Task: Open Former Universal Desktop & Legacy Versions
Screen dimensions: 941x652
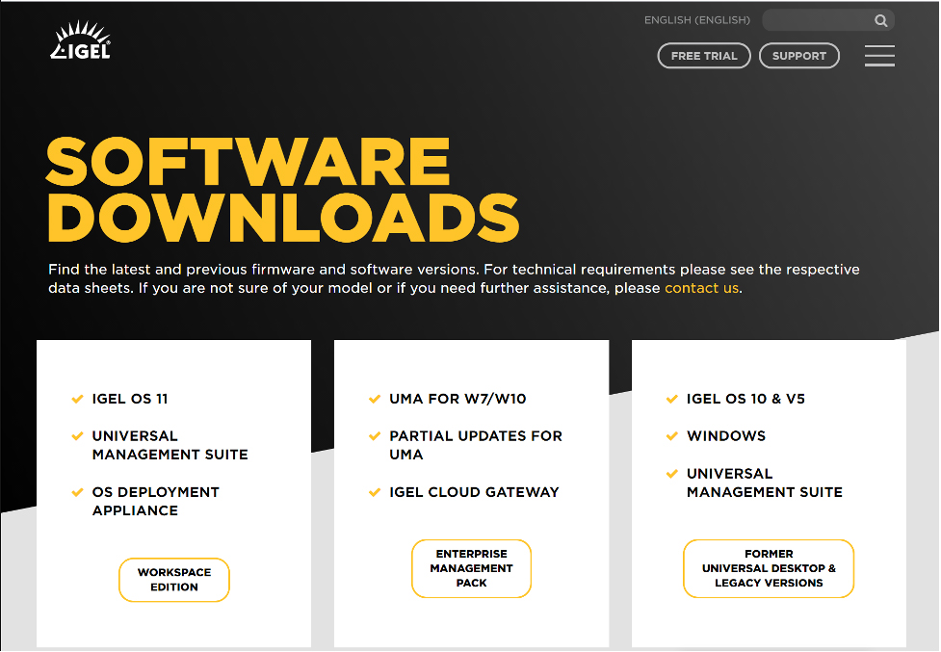Action: 769,568
